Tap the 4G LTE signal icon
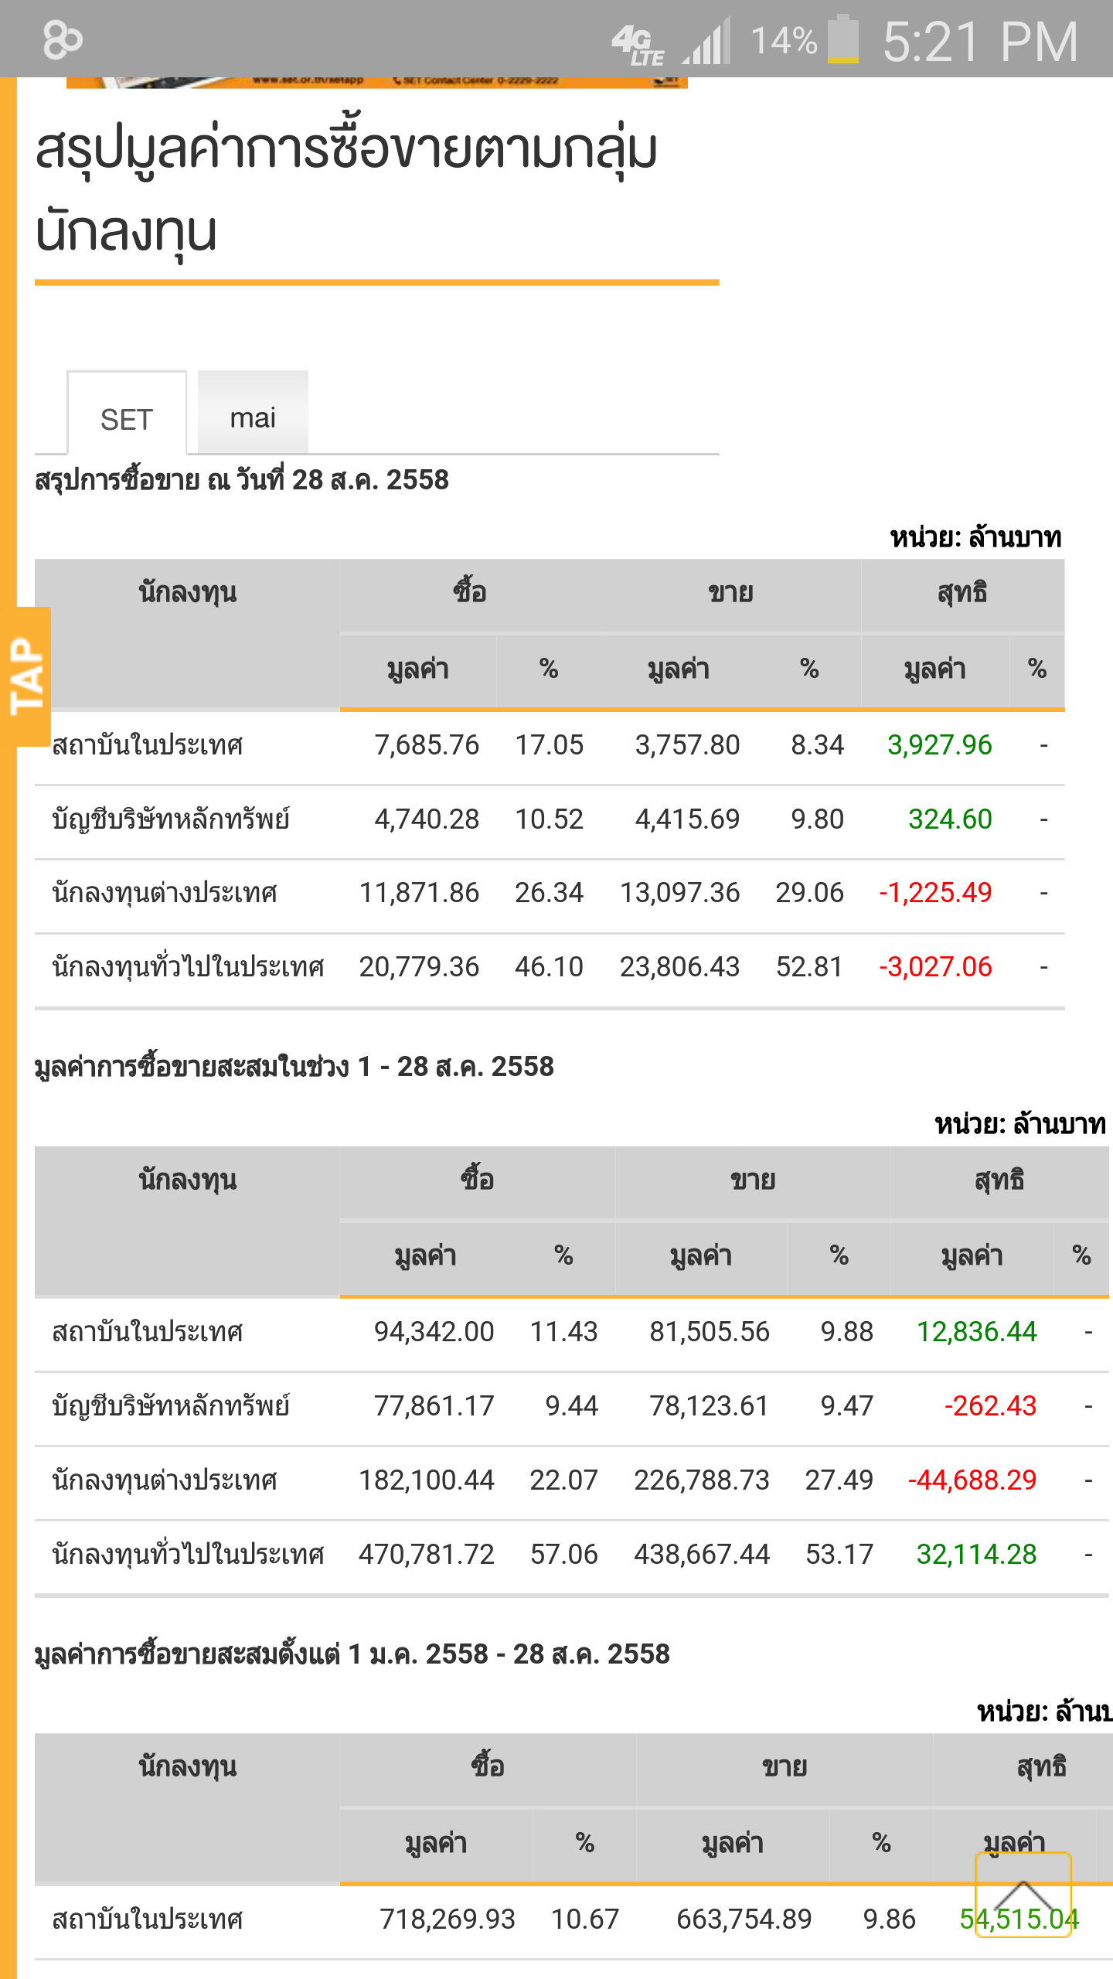This screenshot has height=1979, width=1113. click(638, 44)
